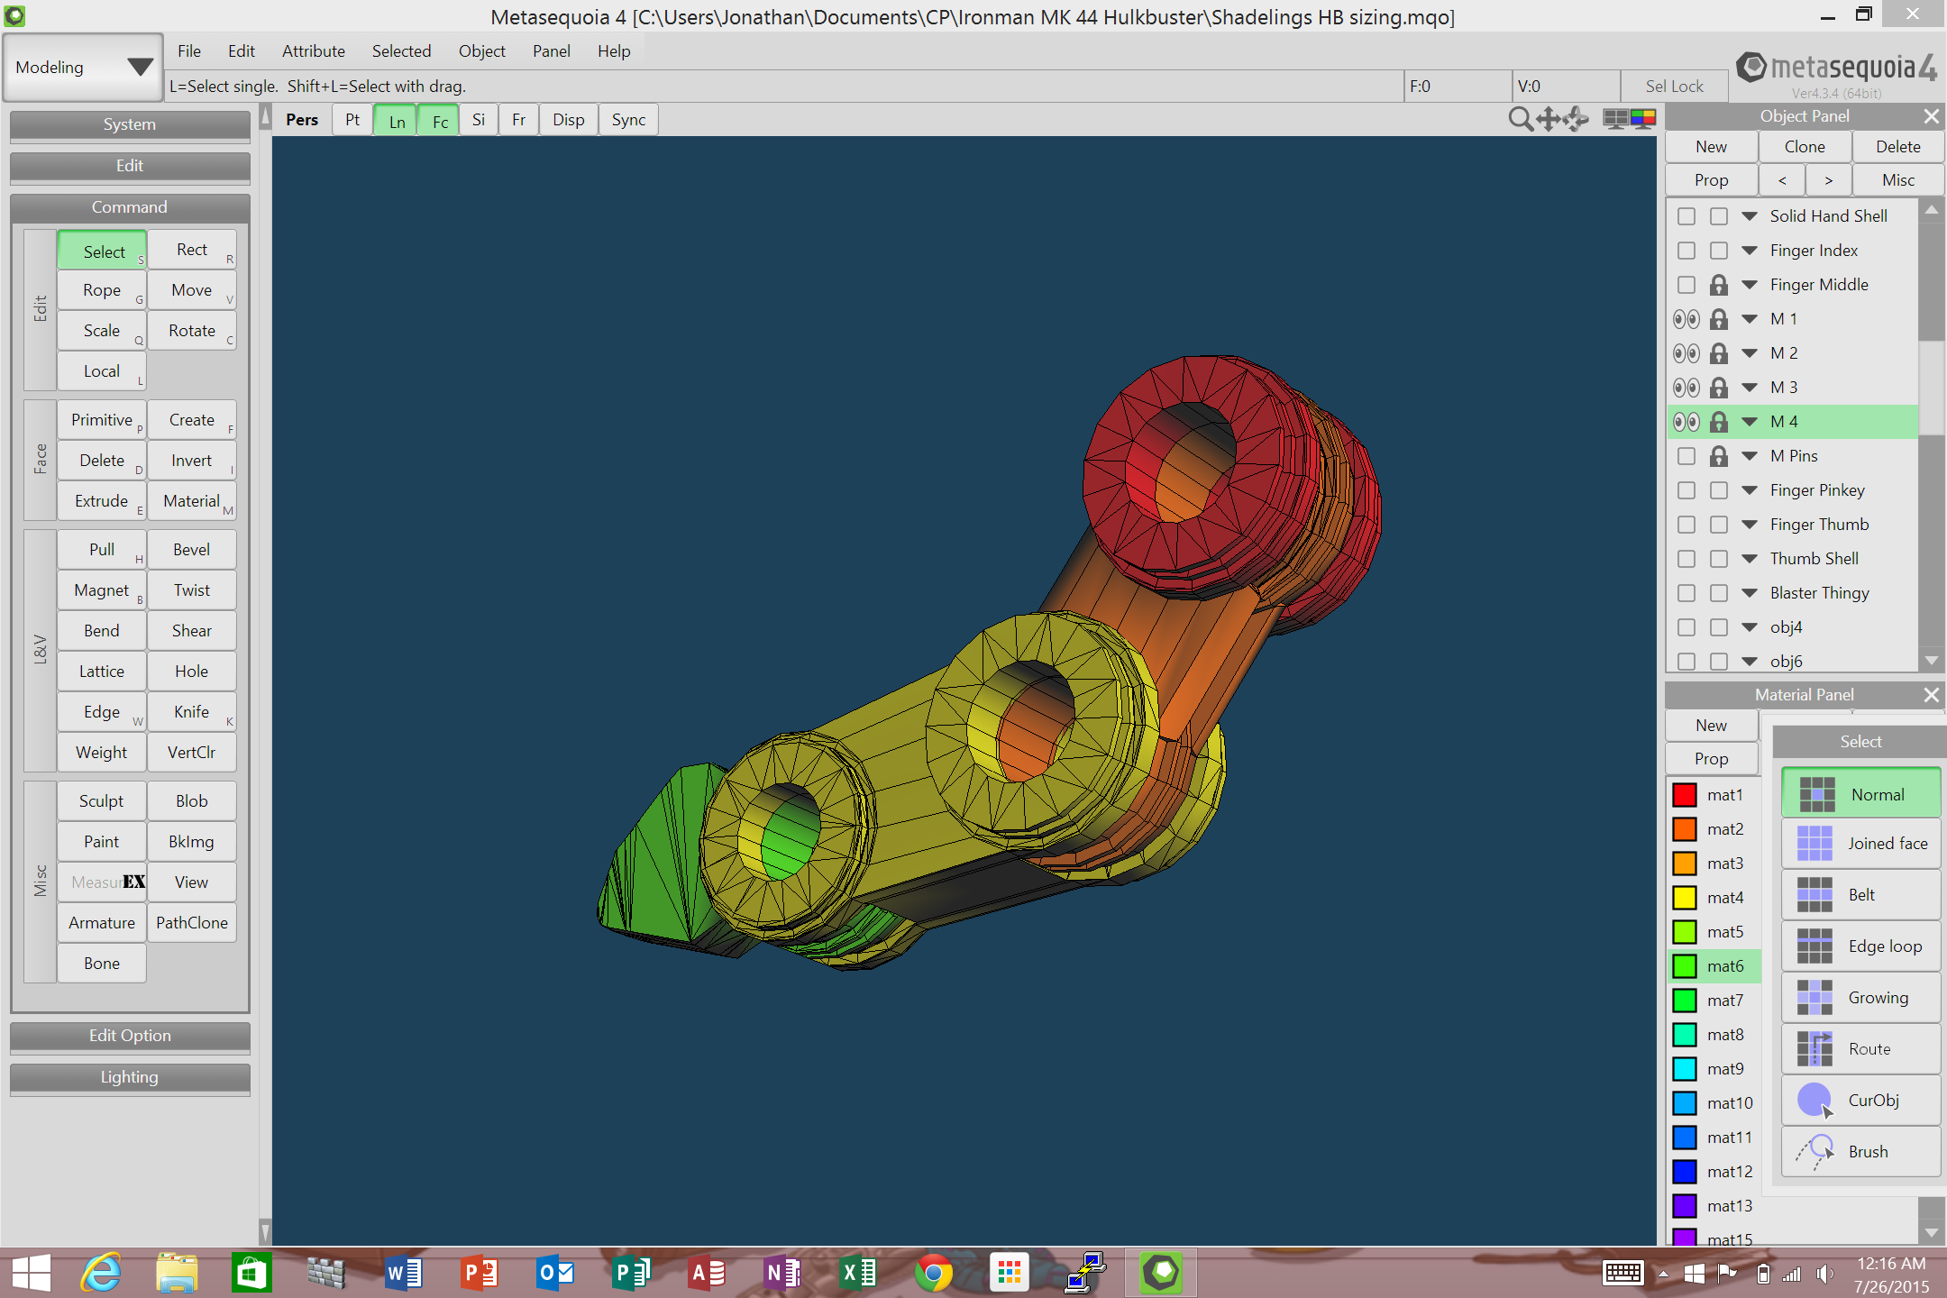Screen dimensions: 1947x1298
Task: Toggle the Pt point display button
Action: tap(352, 120)
